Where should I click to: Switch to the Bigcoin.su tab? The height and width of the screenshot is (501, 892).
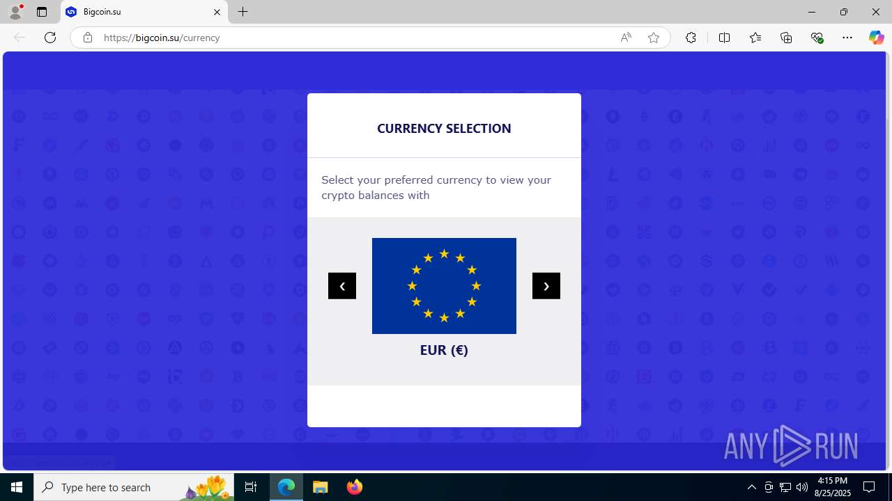pyautogui.click(x=144, y=12)
